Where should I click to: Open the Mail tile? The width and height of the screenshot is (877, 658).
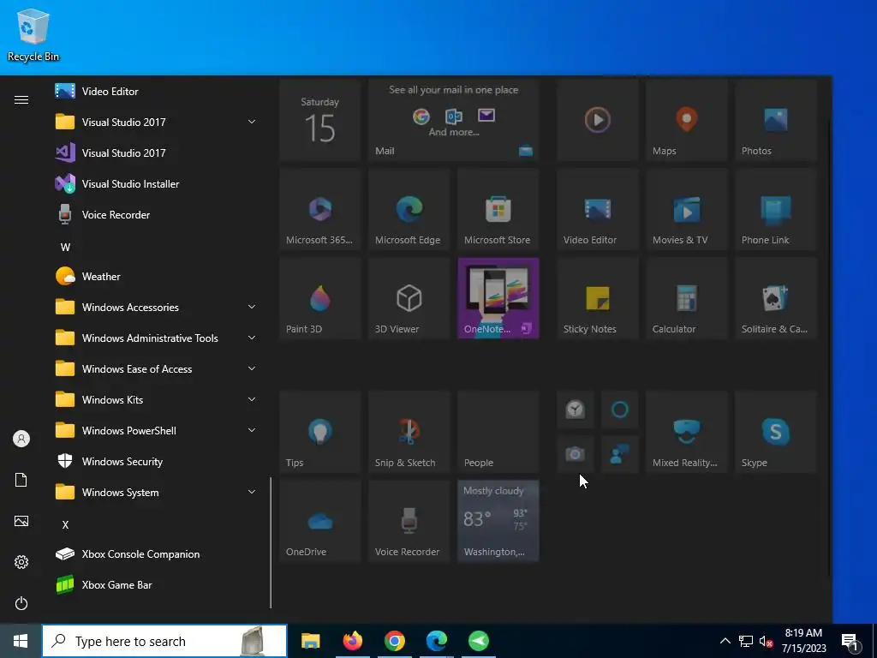click(454, 120)
